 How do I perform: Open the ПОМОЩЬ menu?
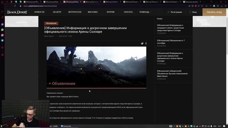[x=144, y=12]
